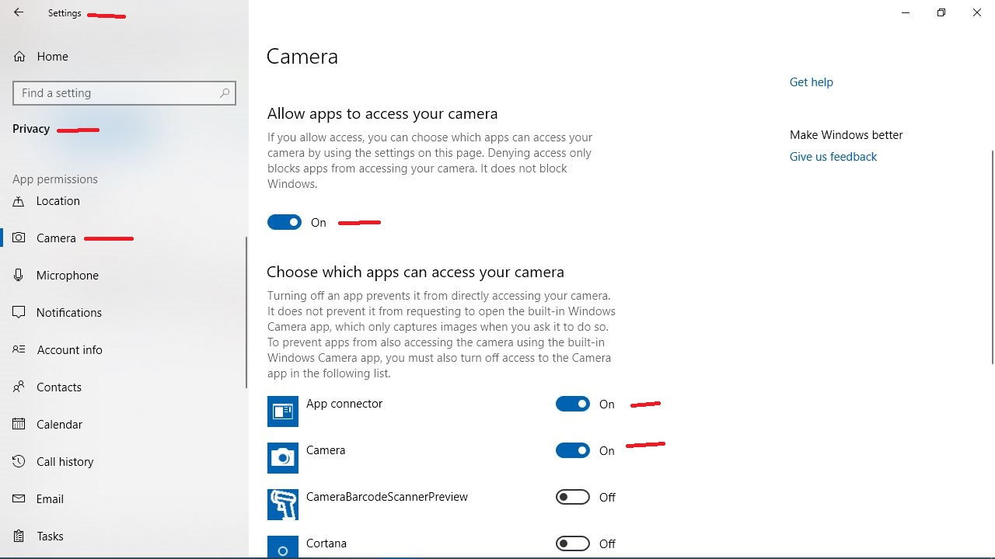Click the Give us feedback link
This screenshot has height=559, width=995.
coord(833,156)
